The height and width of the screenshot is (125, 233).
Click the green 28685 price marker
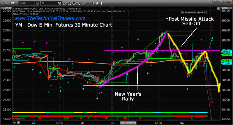(x=227, y=51)
